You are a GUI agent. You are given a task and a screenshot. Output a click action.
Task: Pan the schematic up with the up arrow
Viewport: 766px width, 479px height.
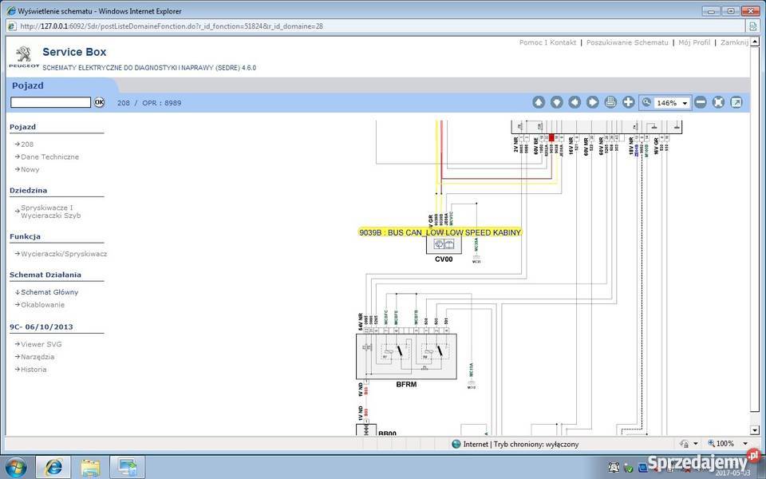point(539,102)
